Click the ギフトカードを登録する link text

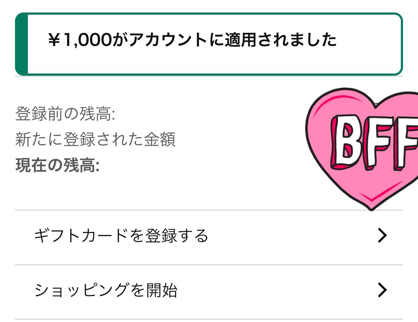coord(121,236)
